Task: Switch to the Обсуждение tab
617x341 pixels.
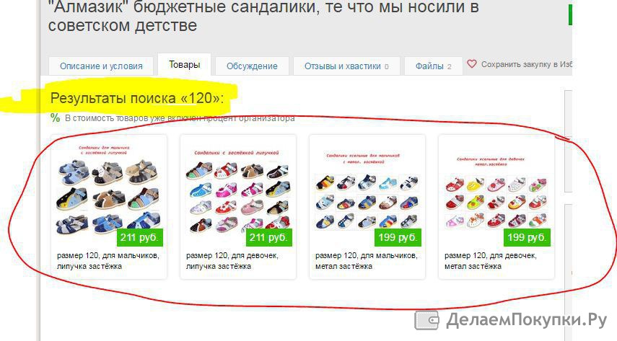Action: click(x=252, y=66)
